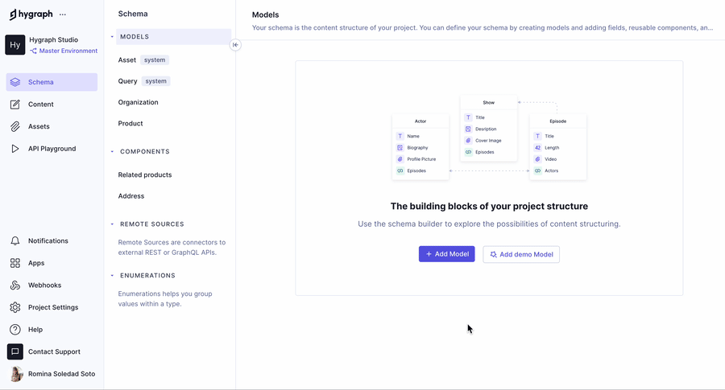725x390 pixels.
Task: Click the Schema layers icon in sidebar
Action: click(15, 82)
